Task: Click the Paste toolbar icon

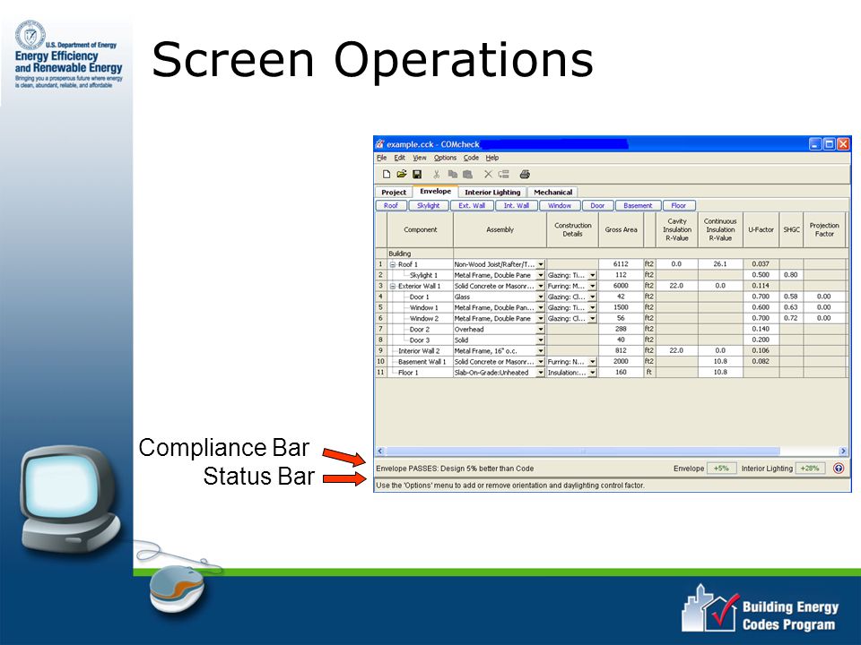Action: [x=468, y=175]
